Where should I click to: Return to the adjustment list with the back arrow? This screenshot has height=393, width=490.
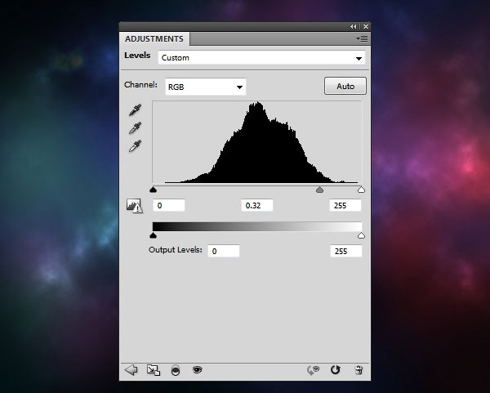131,370
